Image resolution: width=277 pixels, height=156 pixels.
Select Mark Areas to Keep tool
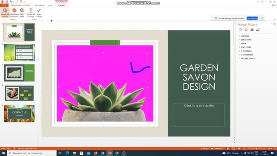click(x=5, y=13)
